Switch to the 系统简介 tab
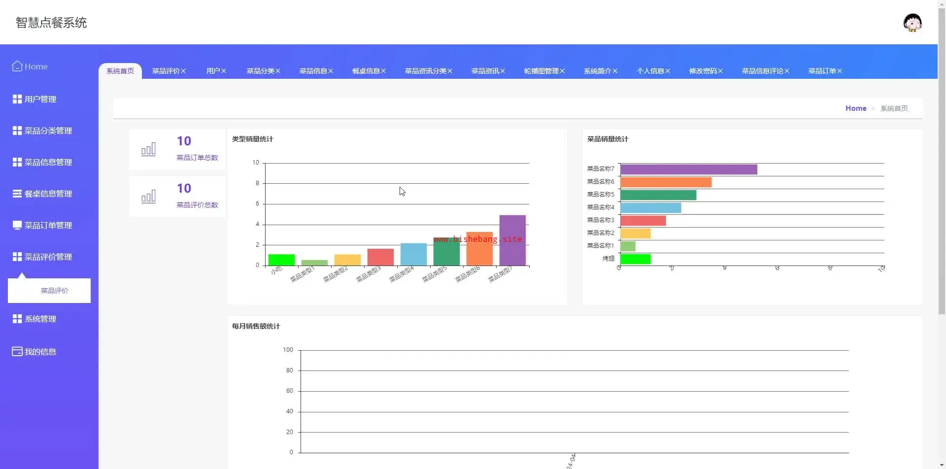The image size is (946, 469). pyautogui.click(x=598, y=71)
